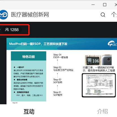Click the 支持的文件格式 bullet heading
This screenshot has width=117, height=117.
tap(23, 92)
